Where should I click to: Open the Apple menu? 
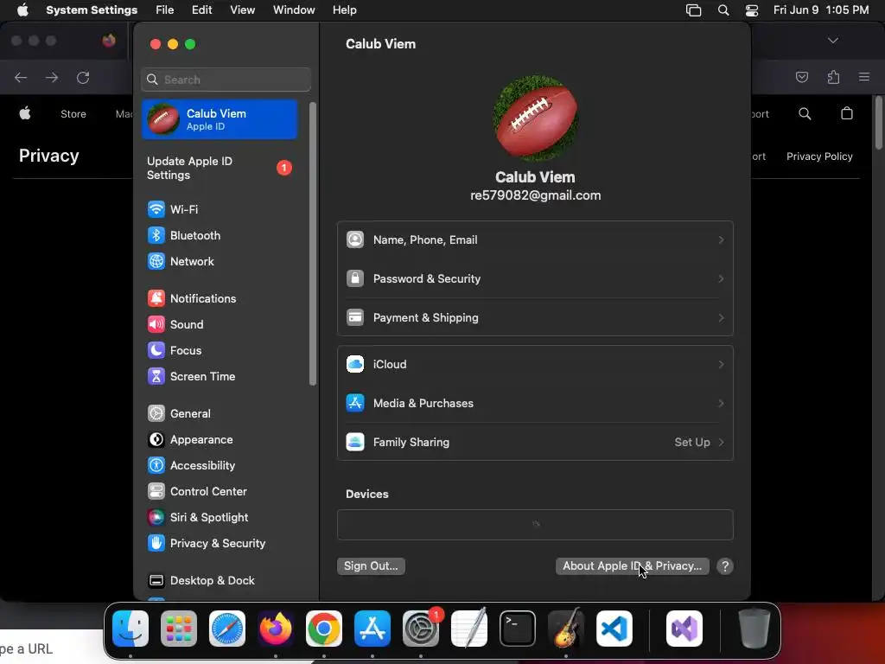click(22, 10)
